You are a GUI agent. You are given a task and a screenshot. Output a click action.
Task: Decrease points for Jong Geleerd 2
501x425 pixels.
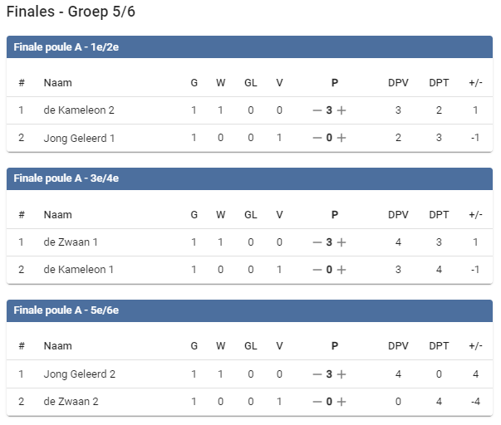point(317,374)
